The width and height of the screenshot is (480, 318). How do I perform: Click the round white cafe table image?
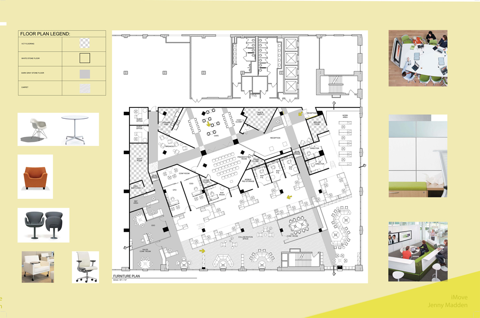(x=72, y=129)
